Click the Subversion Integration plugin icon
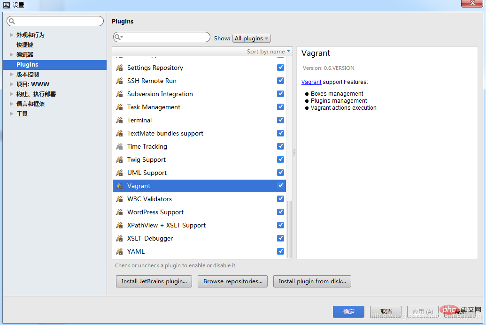 click(119, 94)
